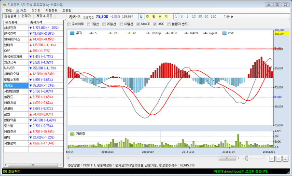The height and width of the screenshot is (176, 292).
Task: Click the chart scrollbar right arrow
Action: 238,158
